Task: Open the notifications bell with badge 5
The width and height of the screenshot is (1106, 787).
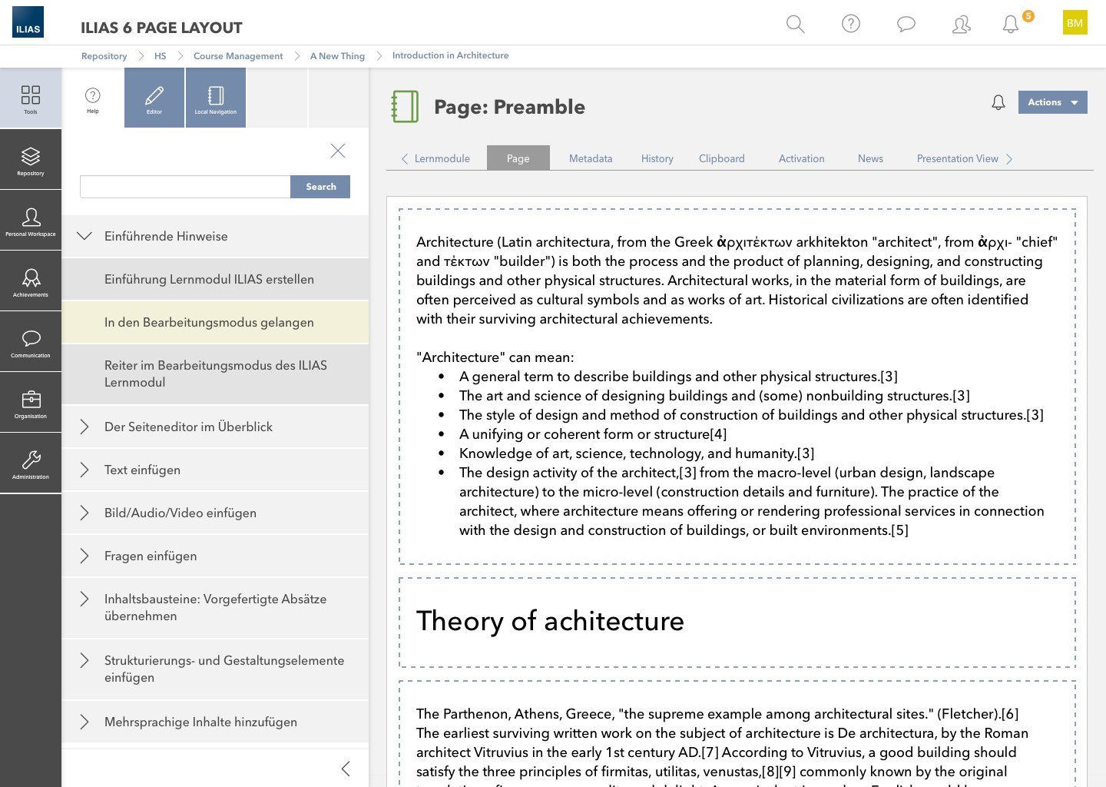Action: [1011, 24]
